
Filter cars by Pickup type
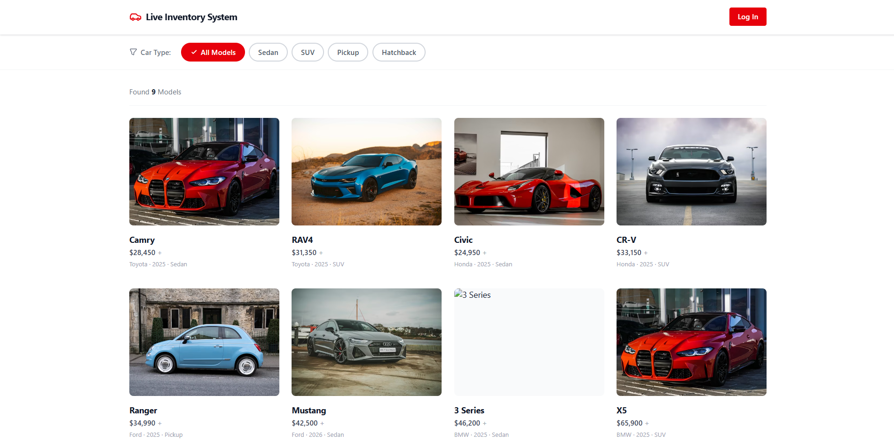pyautogui.click(x=348, y=52)
